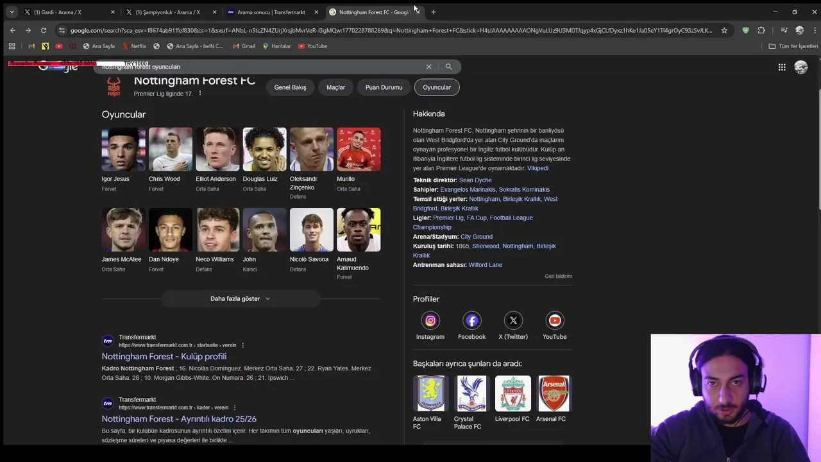
Task: Open the three-dot menu beside Premier Lig liginde 17
Action: pyautogui.click(x=200, y=94)
